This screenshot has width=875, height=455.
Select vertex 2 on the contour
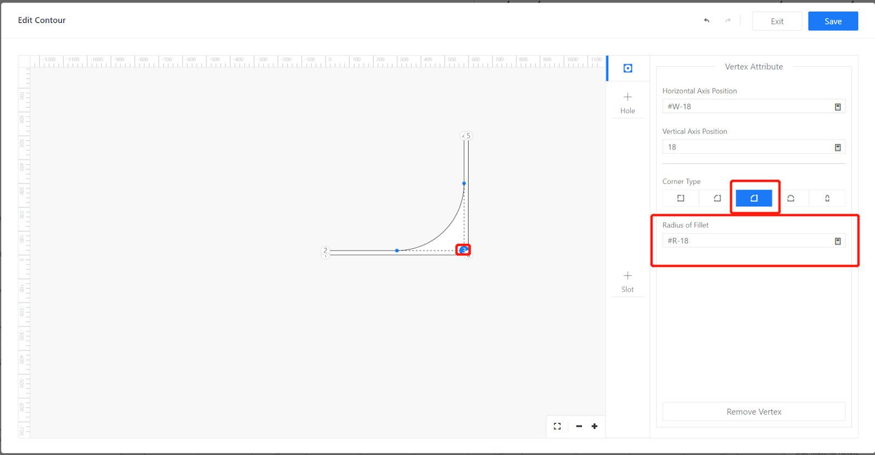[325, 250]
